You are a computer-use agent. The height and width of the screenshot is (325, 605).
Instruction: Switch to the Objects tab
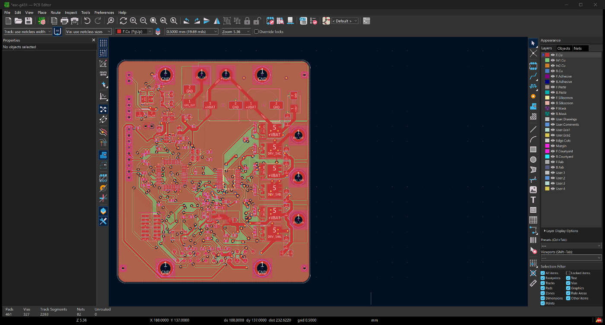(x=564, y=48)
